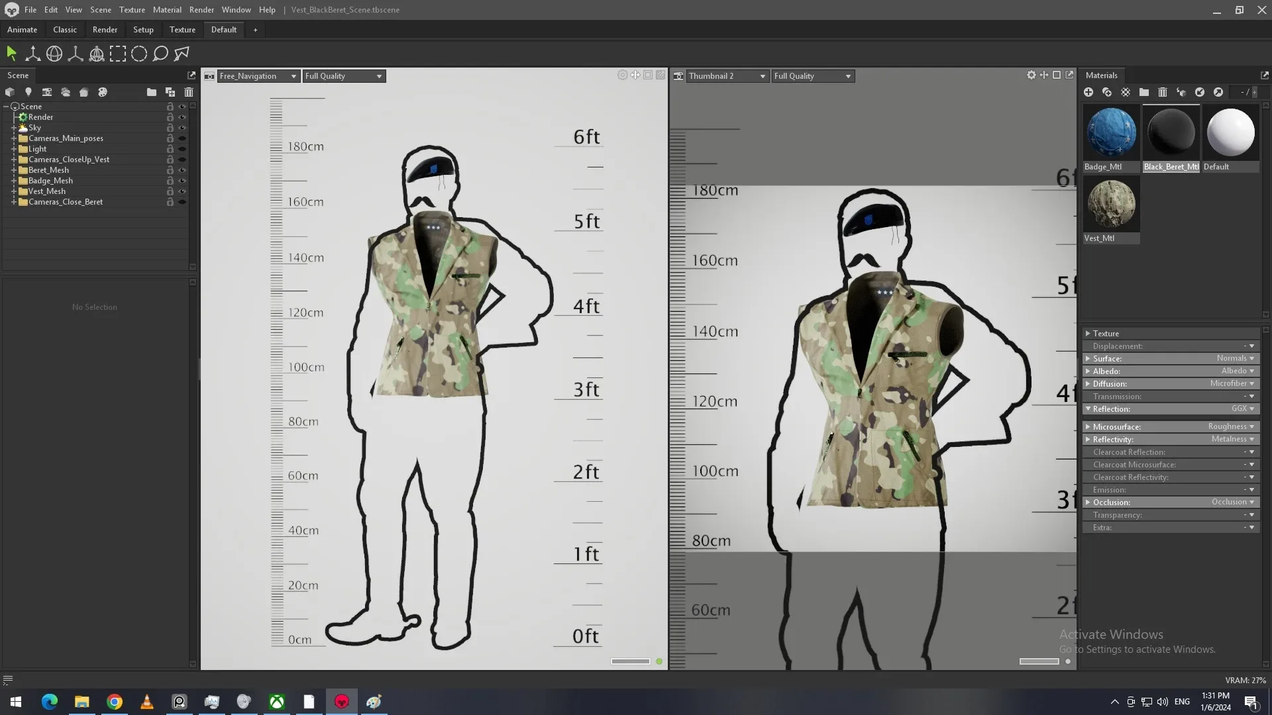Apply material to selected mesh icon
The image size is (1272, 715).
coord(1181,92)
